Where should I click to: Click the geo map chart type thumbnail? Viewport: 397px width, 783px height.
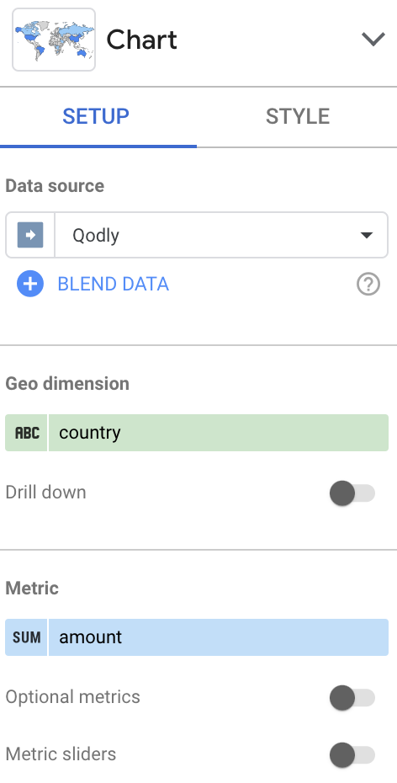coord(54,40)
